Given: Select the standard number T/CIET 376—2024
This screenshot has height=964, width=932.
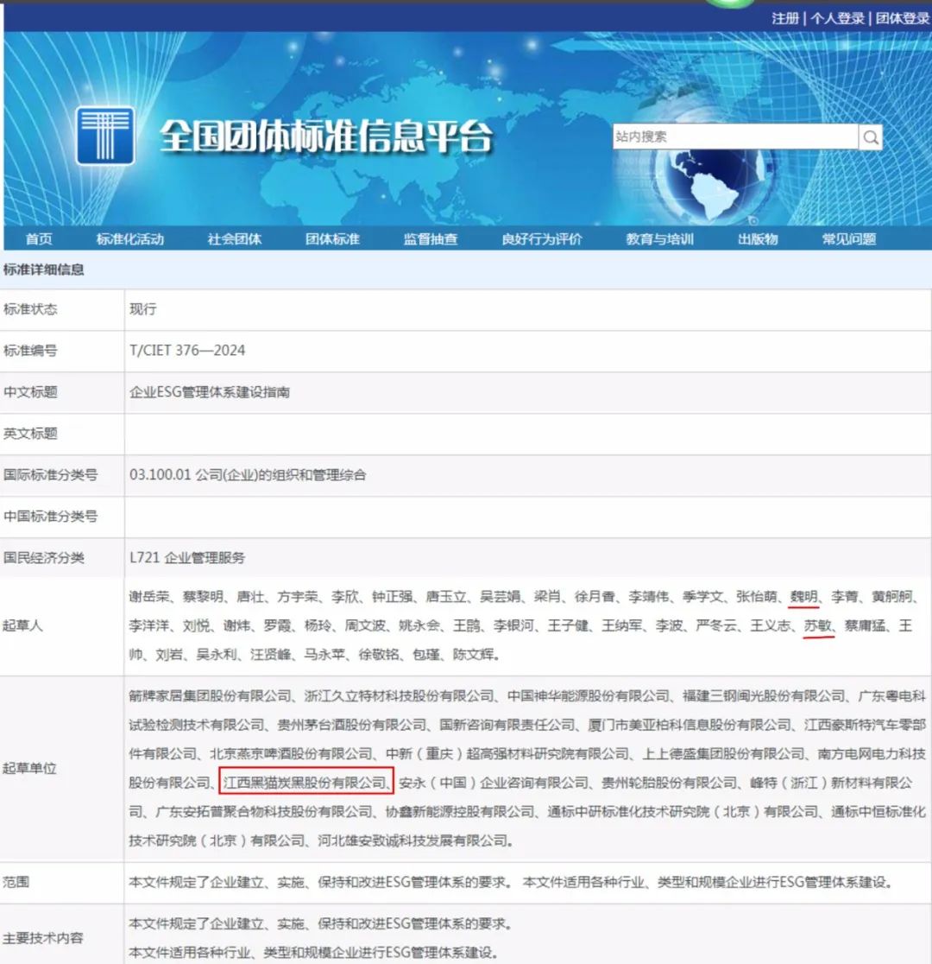Looking at the screenshot, I should 187,351.
